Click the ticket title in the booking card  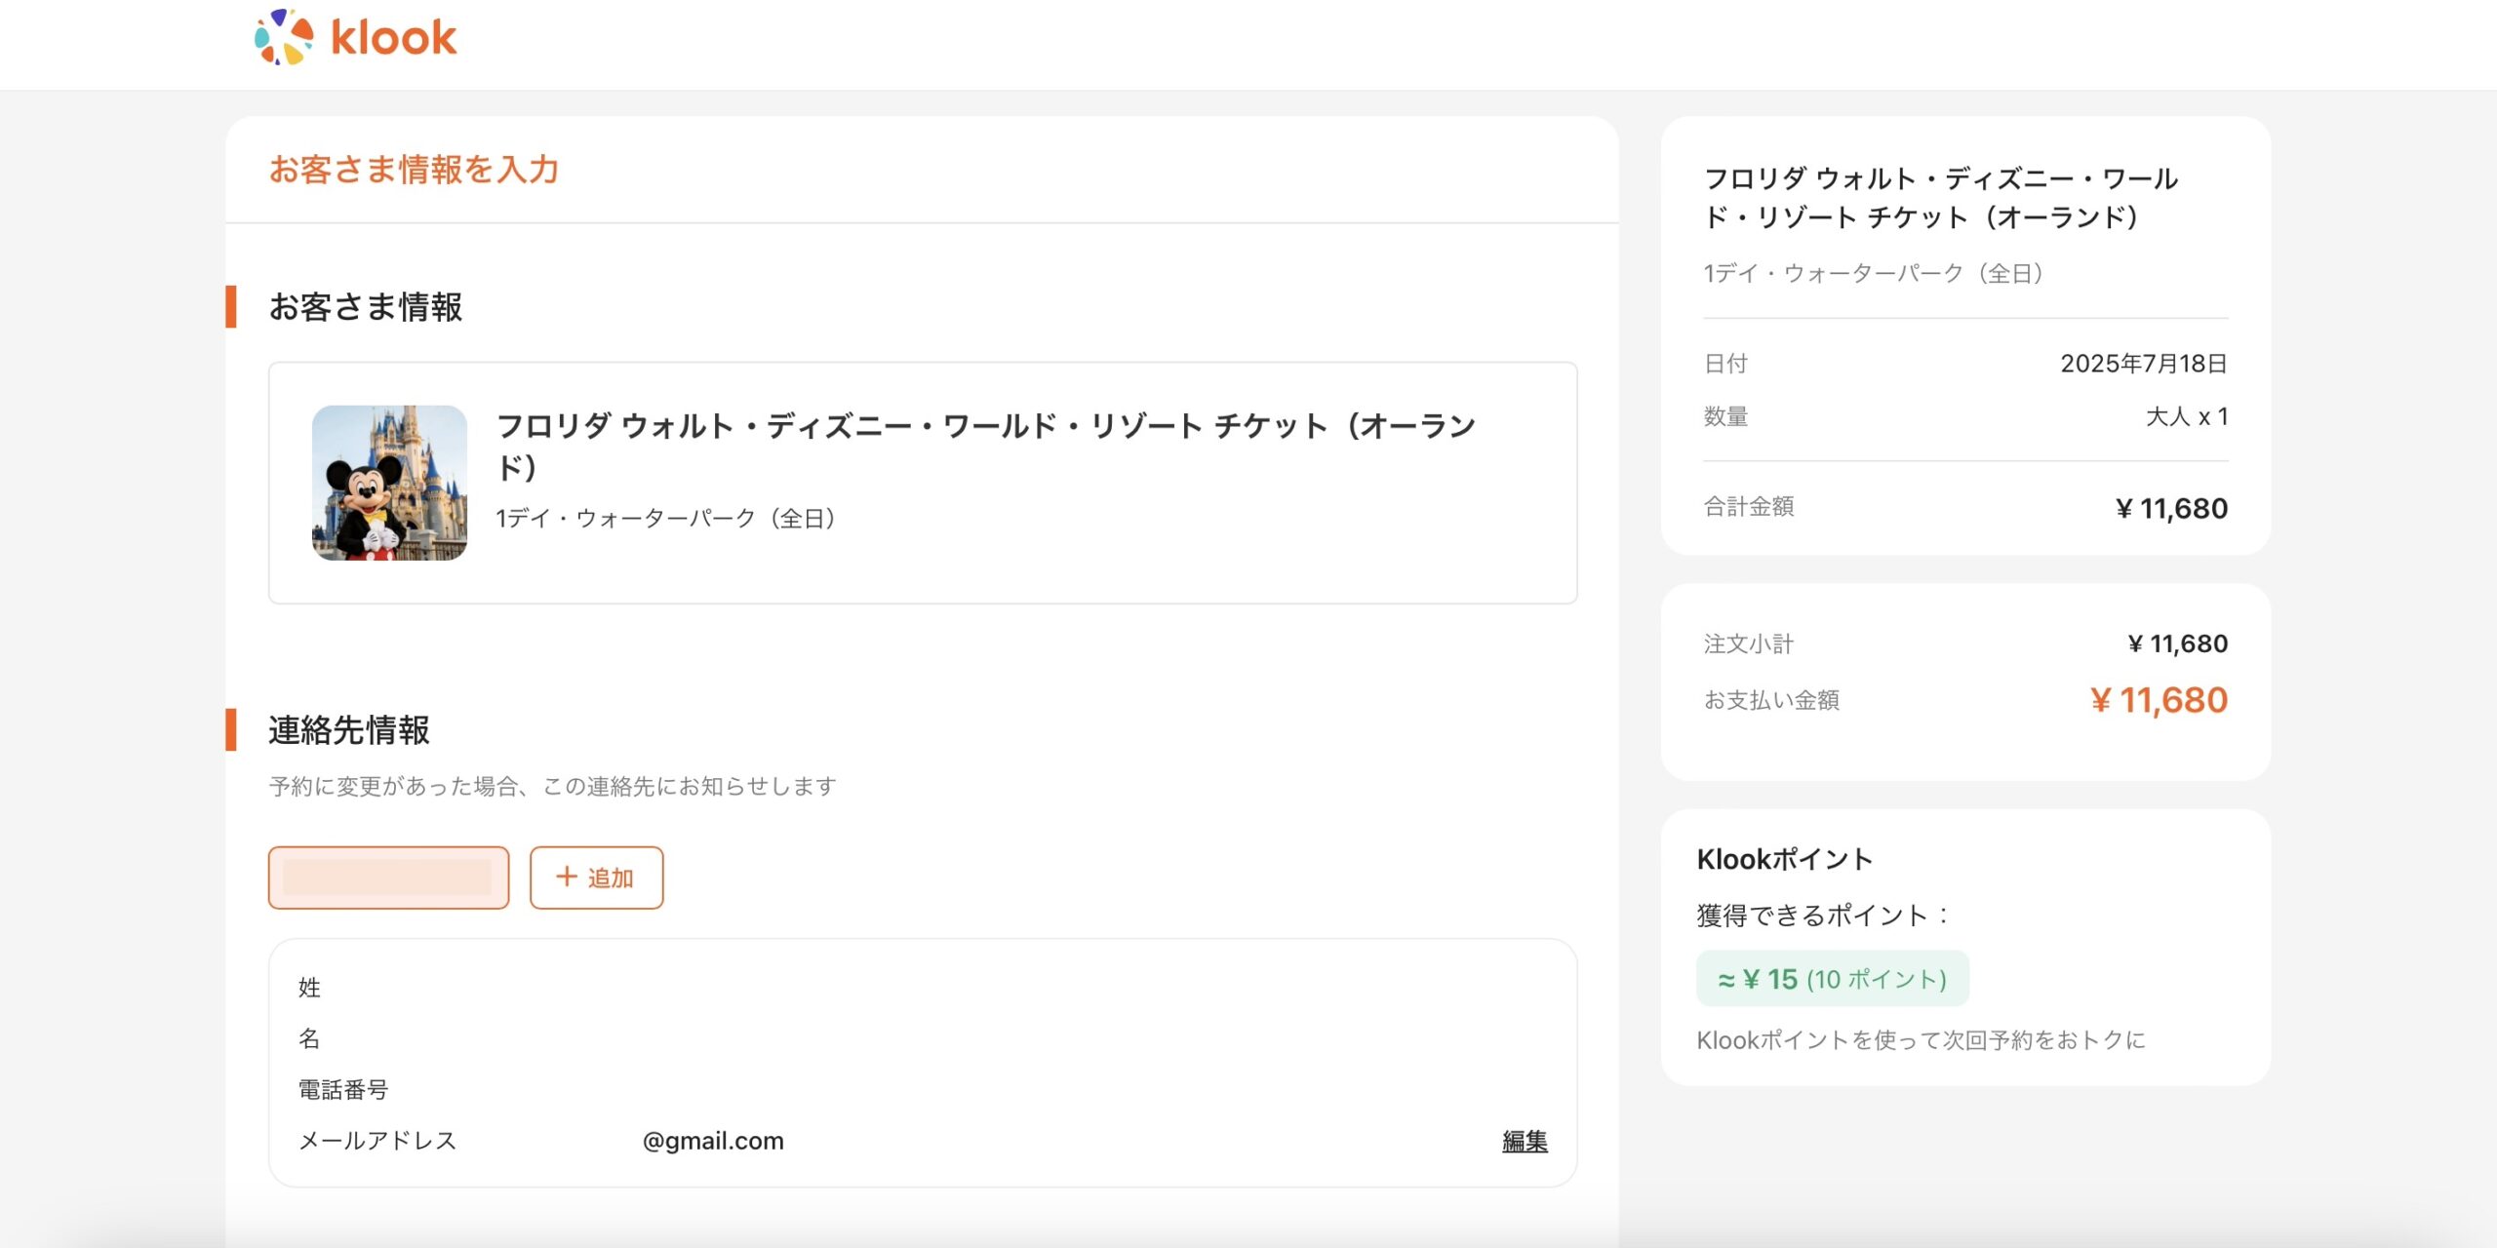[x=985, y=446]
